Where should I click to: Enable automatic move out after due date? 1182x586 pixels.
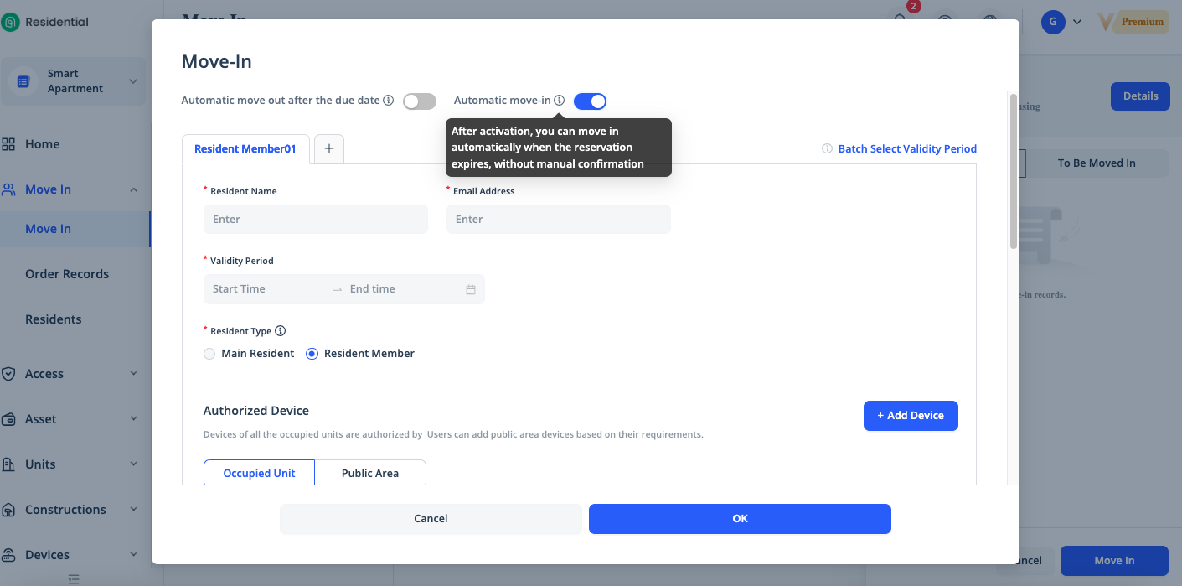coord(420,101)
